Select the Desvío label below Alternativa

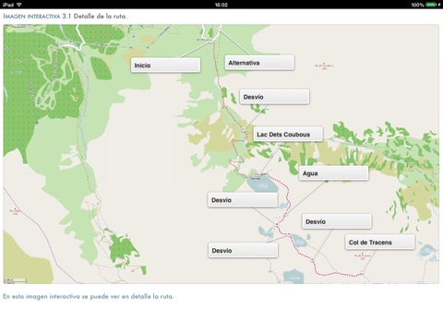click(274, 97)
